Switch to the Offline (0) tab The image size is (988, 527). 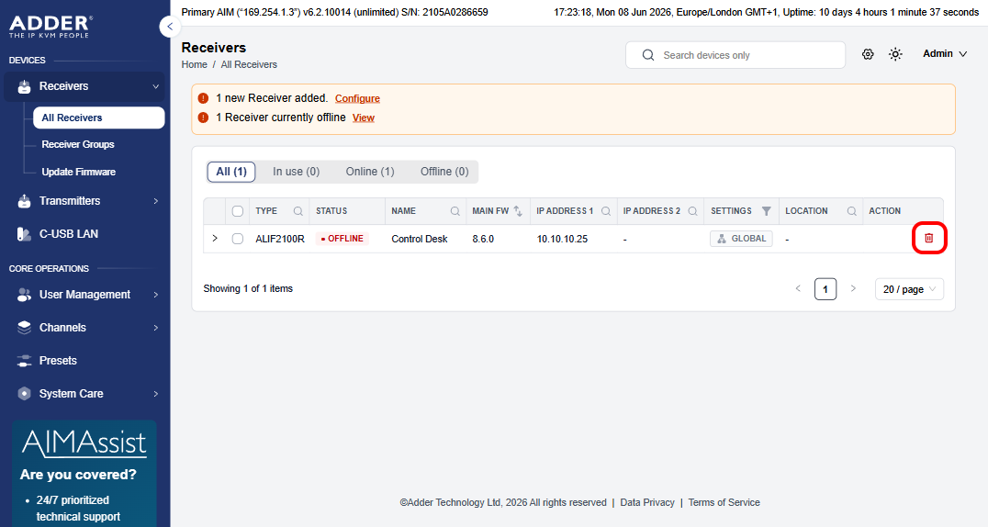(x=444, y=172)
